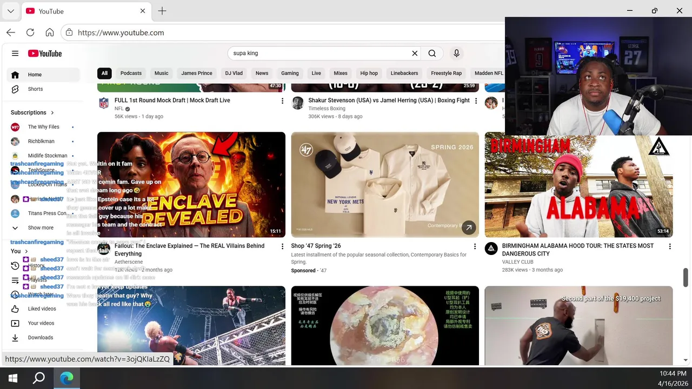692x389 pixels.
Task: Select the Gaming filter chip
Action: (290, 73)
